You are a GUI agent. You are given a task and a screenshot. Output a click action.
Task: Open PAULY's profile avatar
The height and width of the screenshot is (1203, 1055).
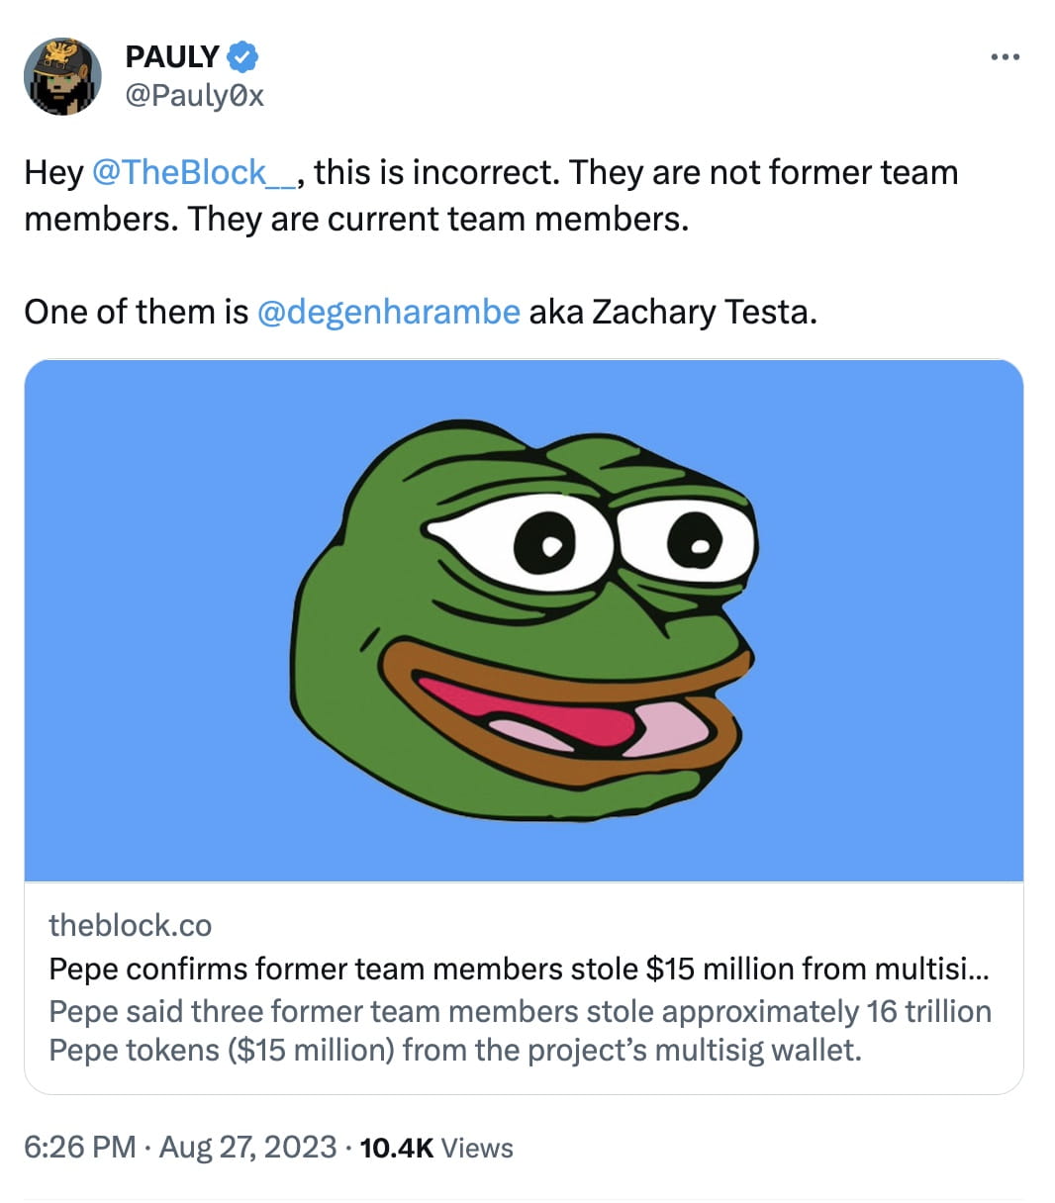point(62,76)
